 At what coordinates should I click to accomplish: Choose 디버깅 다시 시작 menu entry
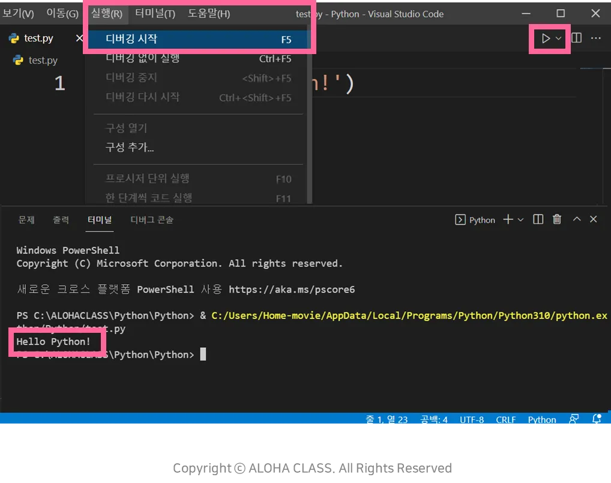(x=198, y=97)
